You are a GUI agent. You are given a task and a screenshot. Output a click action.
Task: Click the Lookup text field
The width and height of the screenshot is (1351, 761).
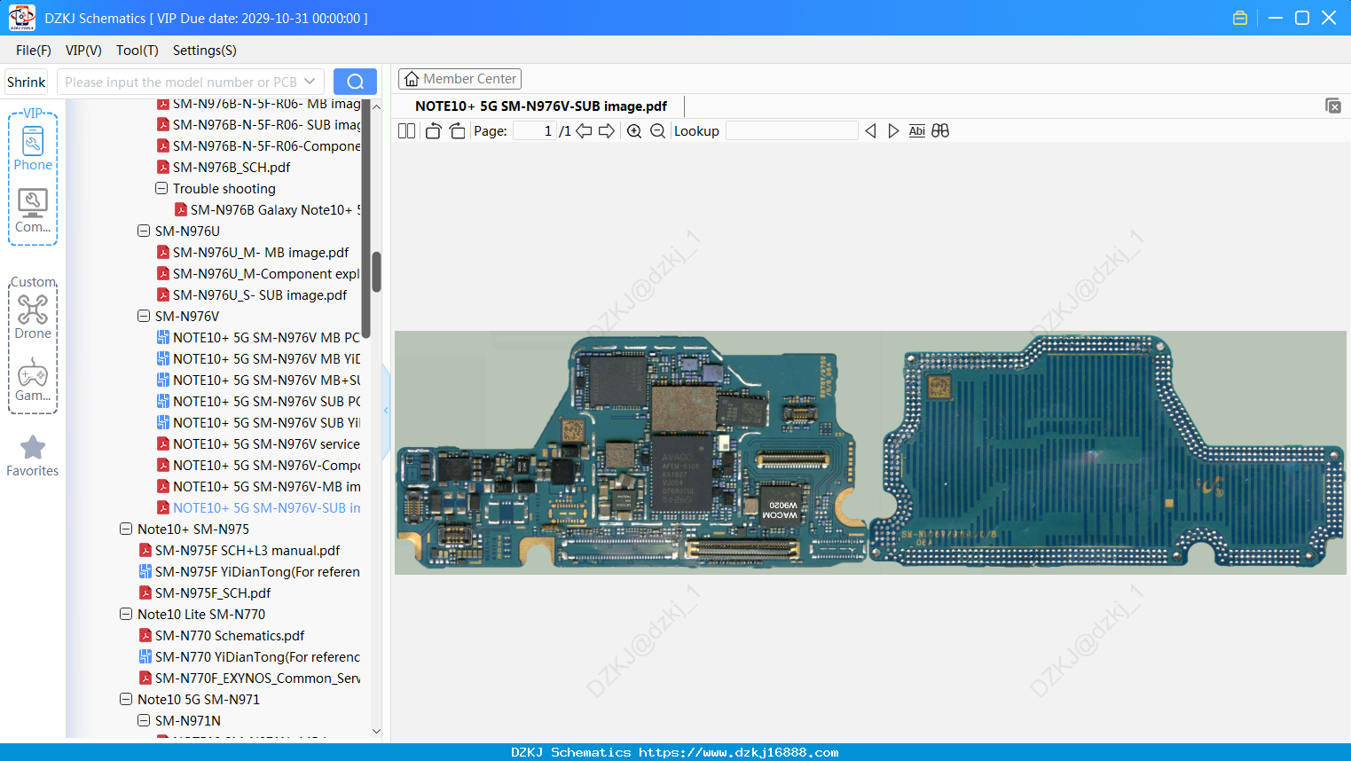click(x=792, y=131)
